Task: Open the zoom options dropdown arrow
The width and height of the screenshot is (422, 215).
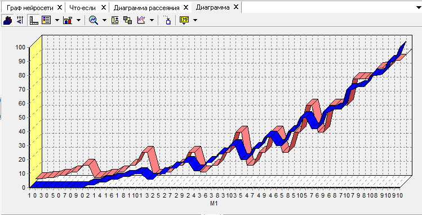Action: 104,20
